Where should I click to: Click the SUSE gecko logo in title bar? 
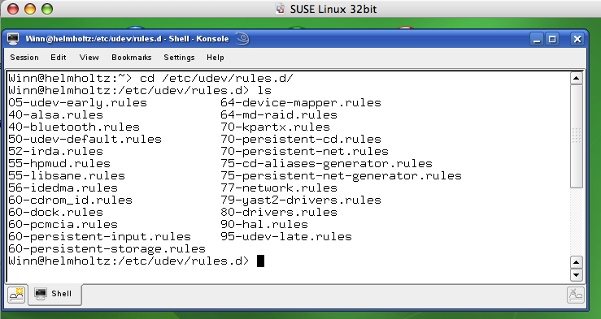coord(242,38)
